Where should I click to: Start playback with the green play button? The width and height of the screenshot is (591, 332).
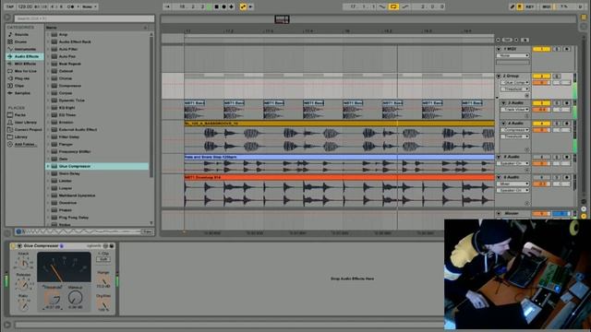tap(210, 6)
